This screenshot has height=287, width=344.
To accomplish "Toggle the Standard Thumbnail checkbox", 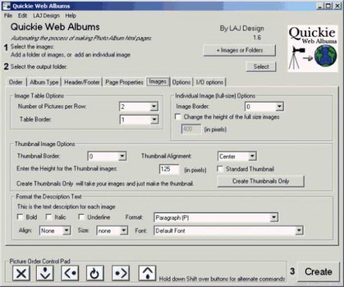I will (x=220, y=169).
